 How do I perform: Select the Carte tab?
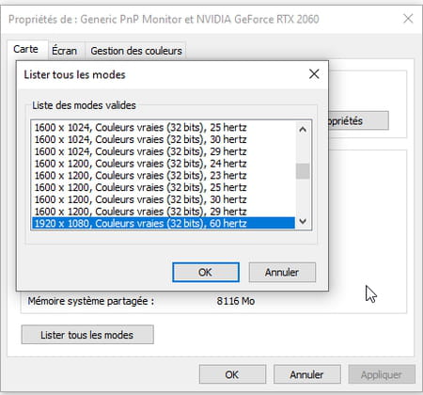(x=25, y=49)
